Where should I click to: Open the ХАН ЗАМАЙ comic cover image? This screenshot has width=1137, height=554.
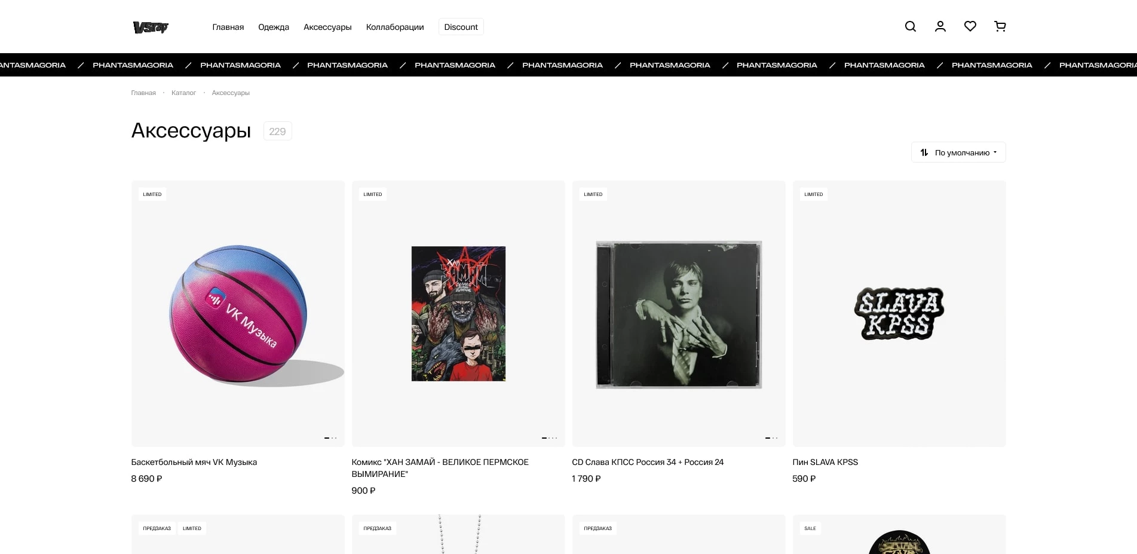(458, 314)
